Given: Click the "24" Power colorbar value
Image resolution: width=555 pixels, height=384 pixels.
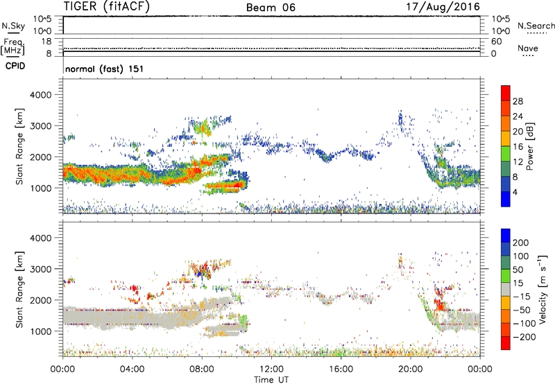Looking at the screenshot, I should click(x=518, y=116).
